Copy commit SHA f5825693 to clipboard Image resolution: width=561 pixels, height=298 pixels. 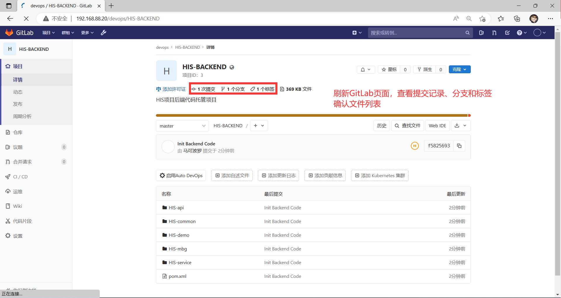click(459, 146)
